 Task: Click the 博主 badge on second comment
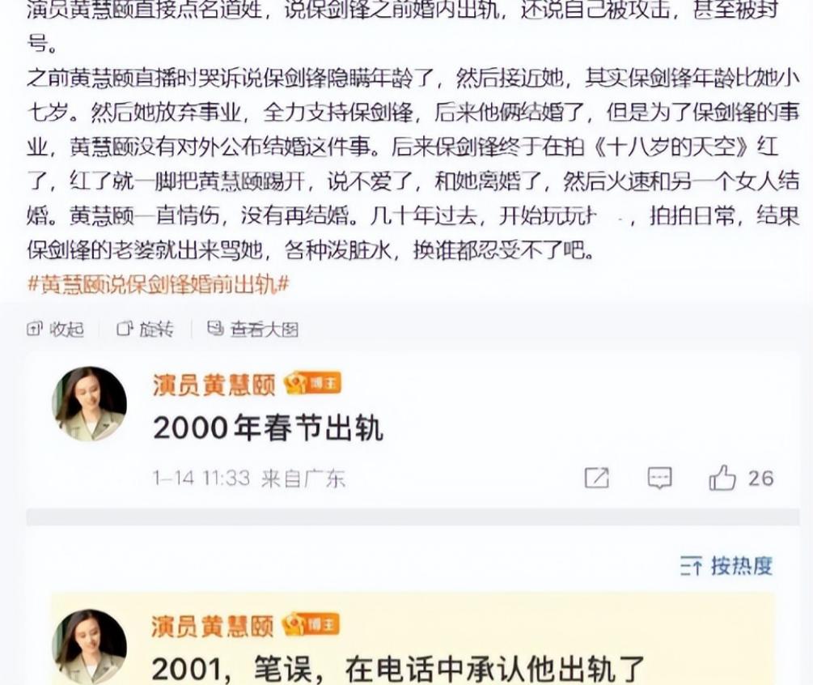point(311,625)
